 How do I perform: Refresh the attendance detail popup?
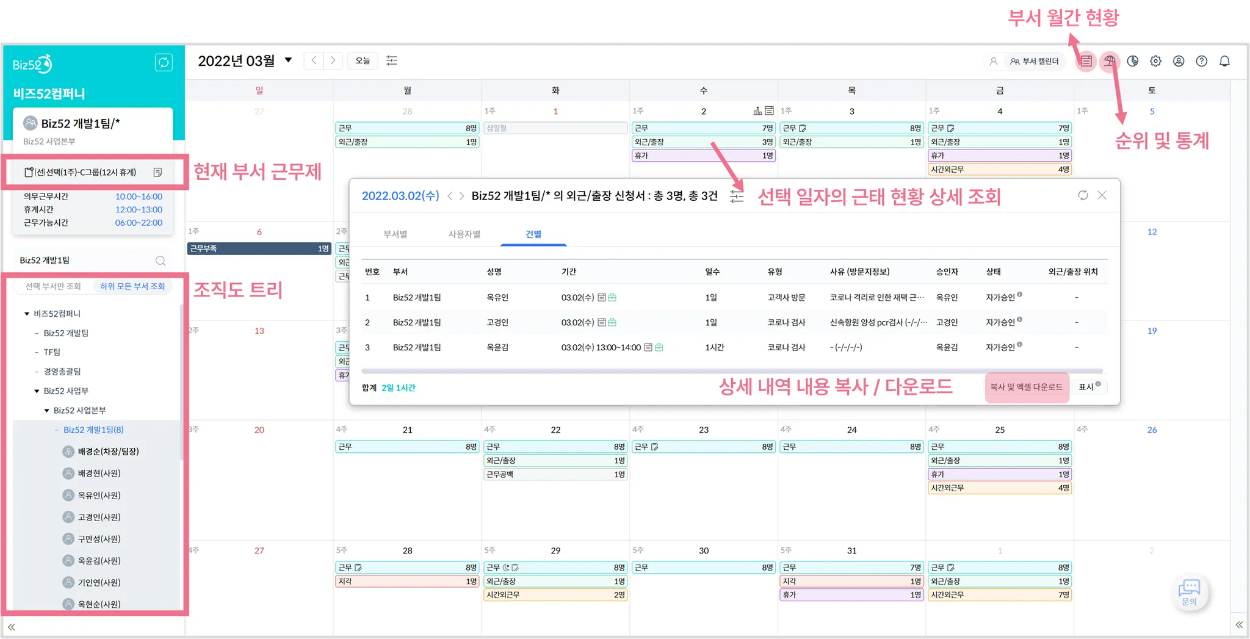[x=1083, y=195]
